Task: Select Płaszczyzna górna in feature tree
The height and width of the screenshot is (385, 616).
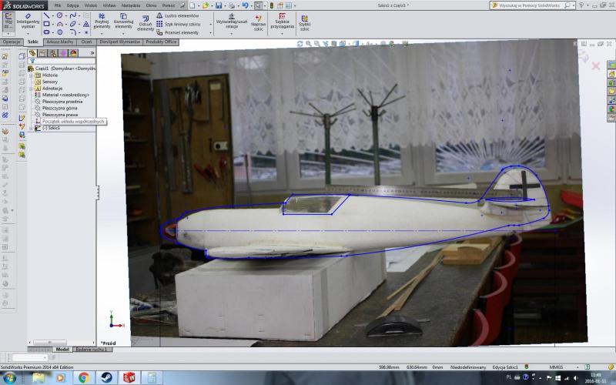Action: pos(60,109)
